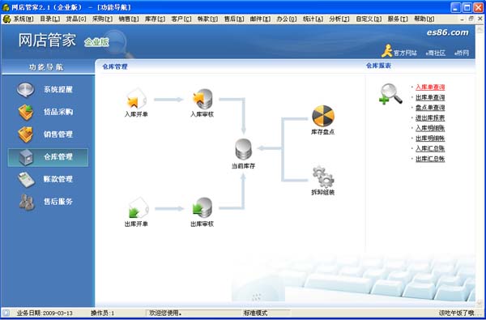Click the 入库单查询 report link

(430, 87)
